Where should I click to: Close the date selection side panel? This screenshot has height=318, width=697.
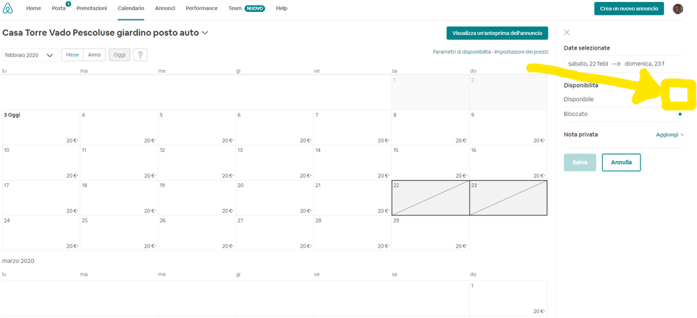(x=567, y=32)
